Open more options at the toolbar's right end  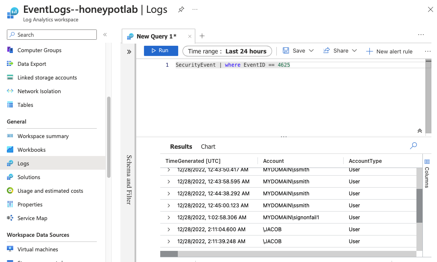(x=428, y=51)
